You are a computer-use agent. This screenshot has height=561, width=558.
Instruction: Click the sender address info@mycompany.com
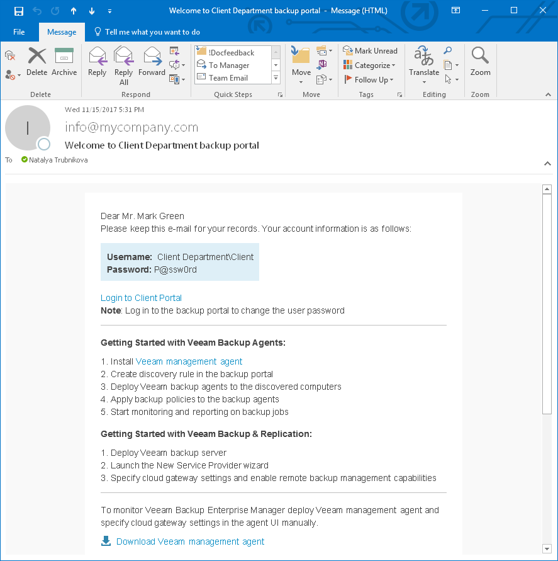click(x=131, y=127)
